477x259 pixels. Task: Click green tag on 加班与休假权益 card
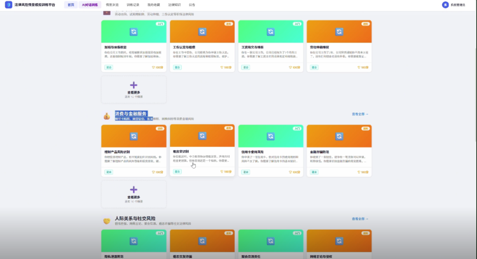(109, 67)
